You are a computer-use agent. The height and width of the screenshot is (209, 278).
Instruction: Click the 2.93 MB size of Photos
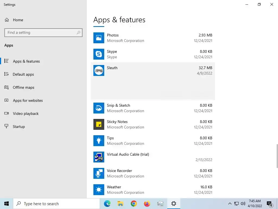[x=205, y=35]
